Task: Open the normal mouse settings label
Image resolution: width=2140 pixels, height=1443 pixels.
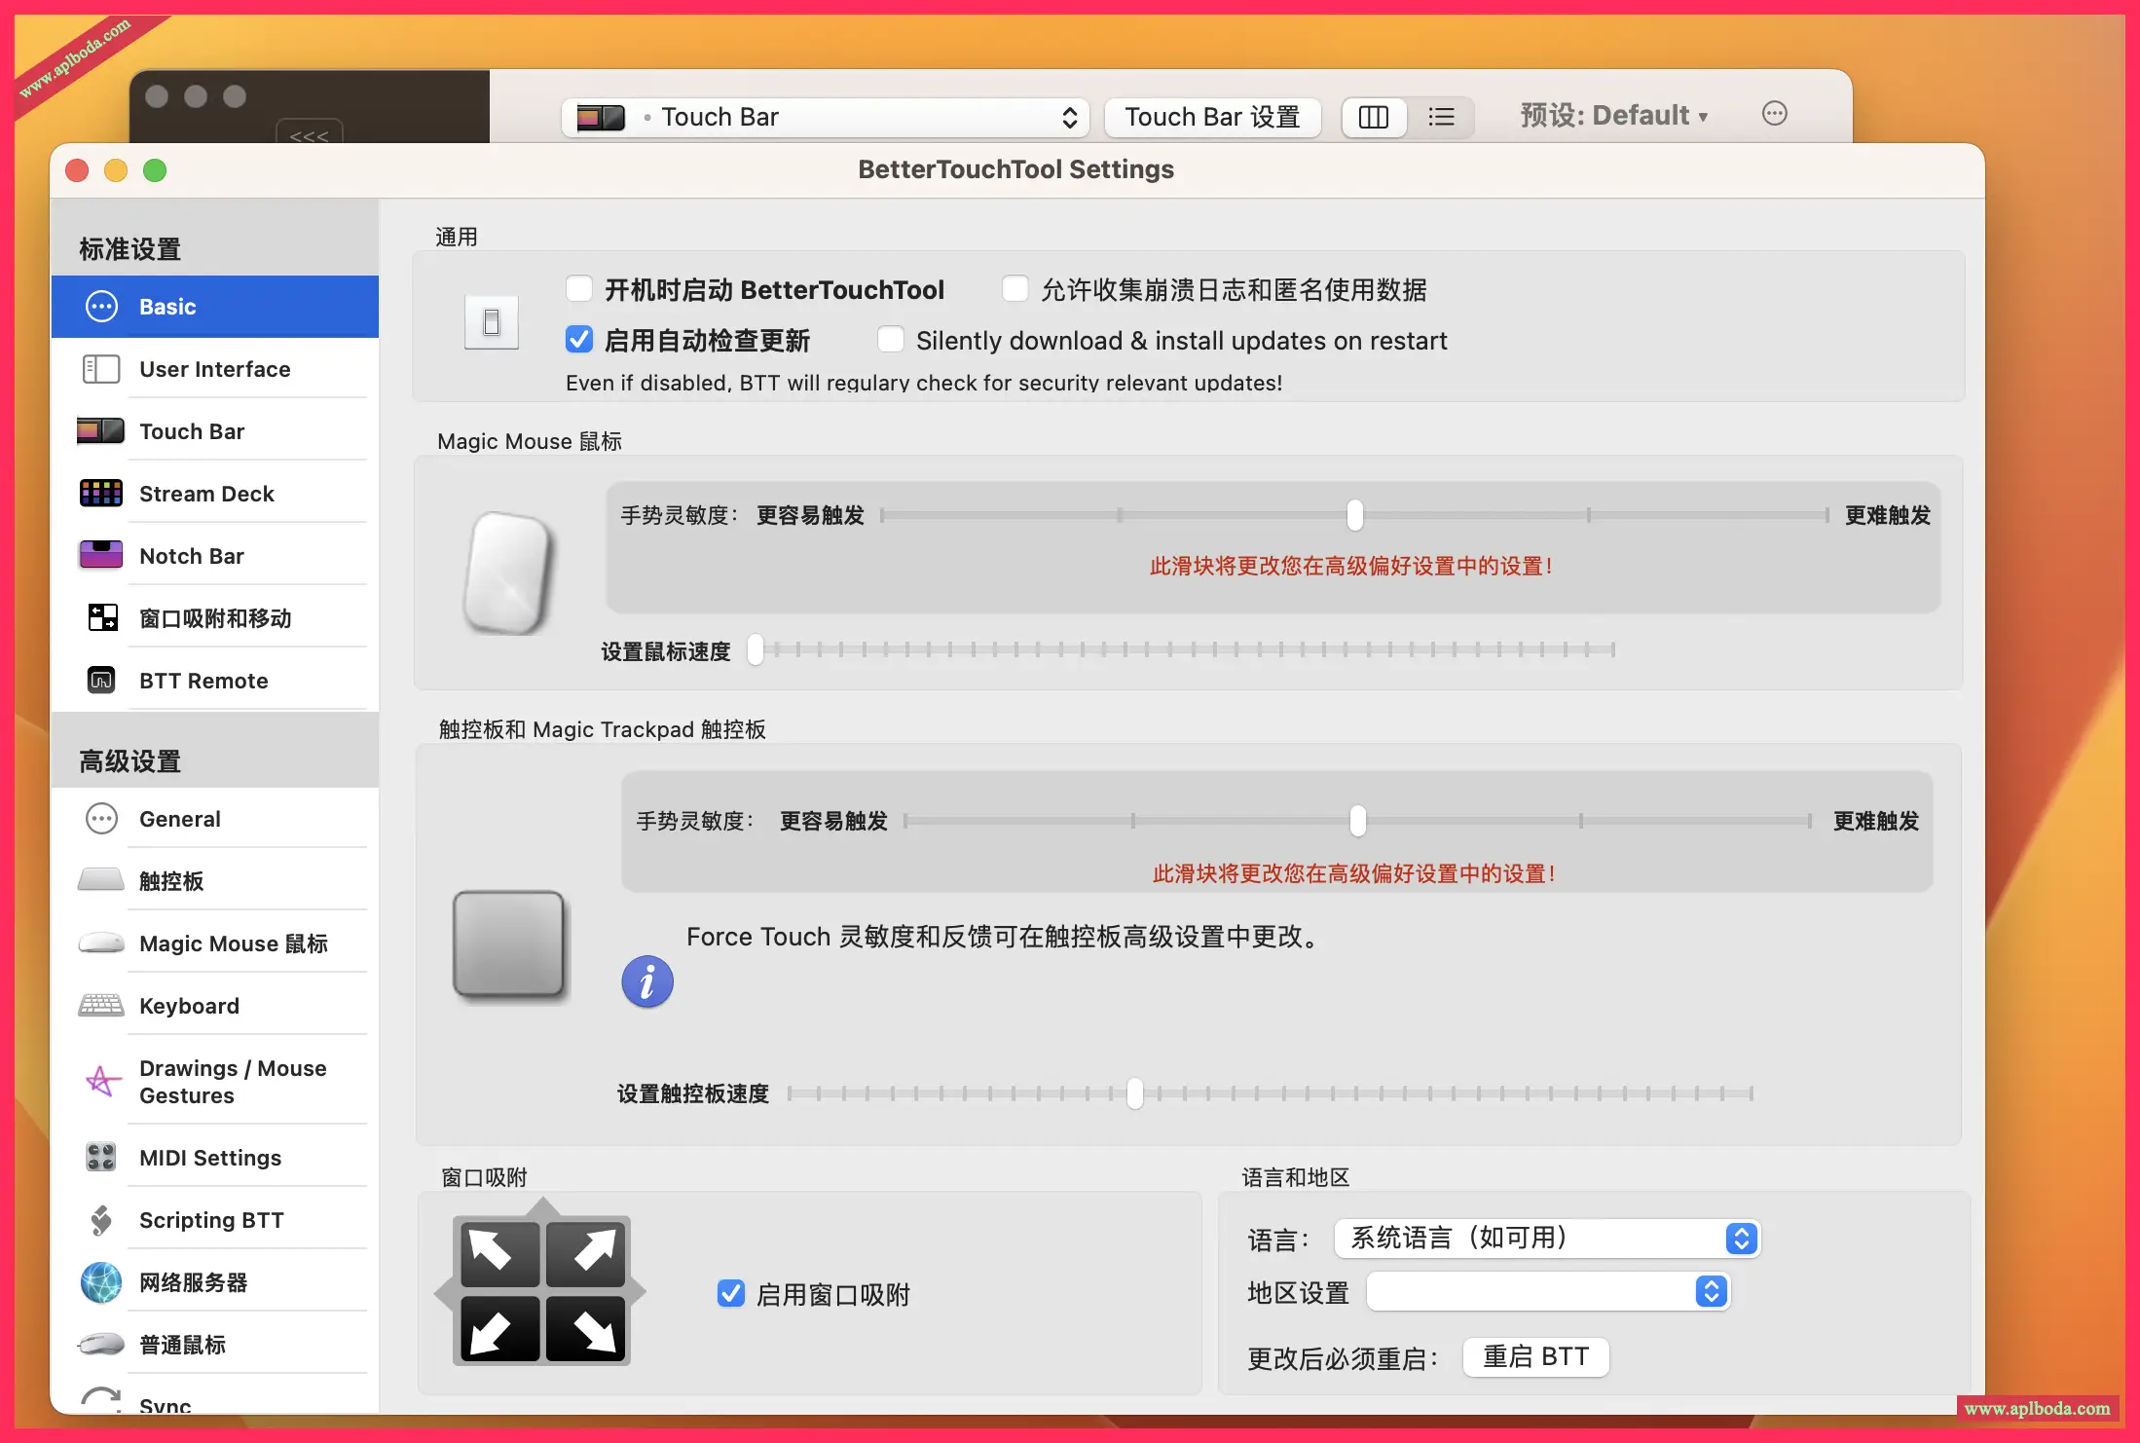Action: (x=182, y=1345)
